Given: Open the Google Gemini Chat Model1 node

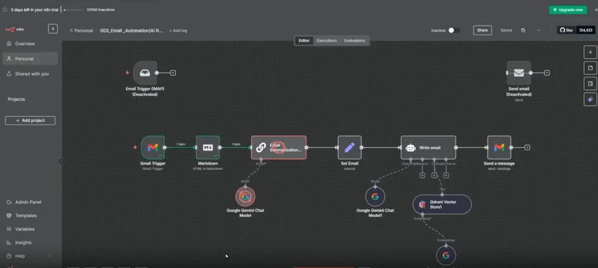Looking at the screenshot, I should pyautogui.click(x=375, y=196).
